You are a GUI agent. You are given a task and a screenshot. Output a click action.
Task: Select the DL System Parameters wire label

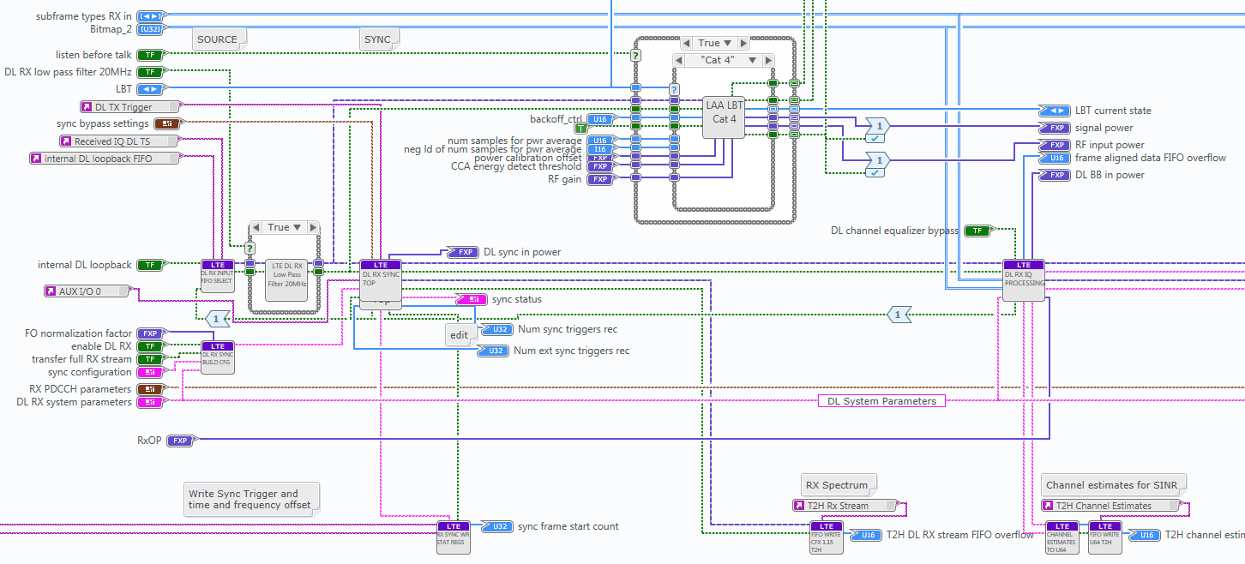click(x=882, y=401)
